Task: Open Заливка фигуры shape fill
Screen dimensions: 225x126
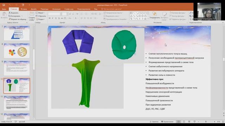Action: 178,13
